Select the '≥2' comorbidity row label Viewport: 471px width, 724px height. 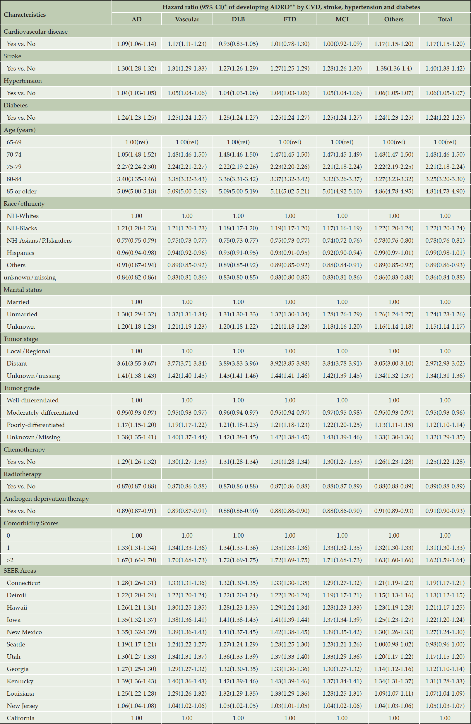[x=10, y=560]
